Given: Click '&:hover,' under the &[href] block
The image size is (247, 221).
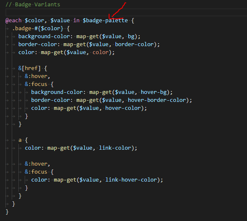Looking at the screenshot, I should click(x=37, y=76).
